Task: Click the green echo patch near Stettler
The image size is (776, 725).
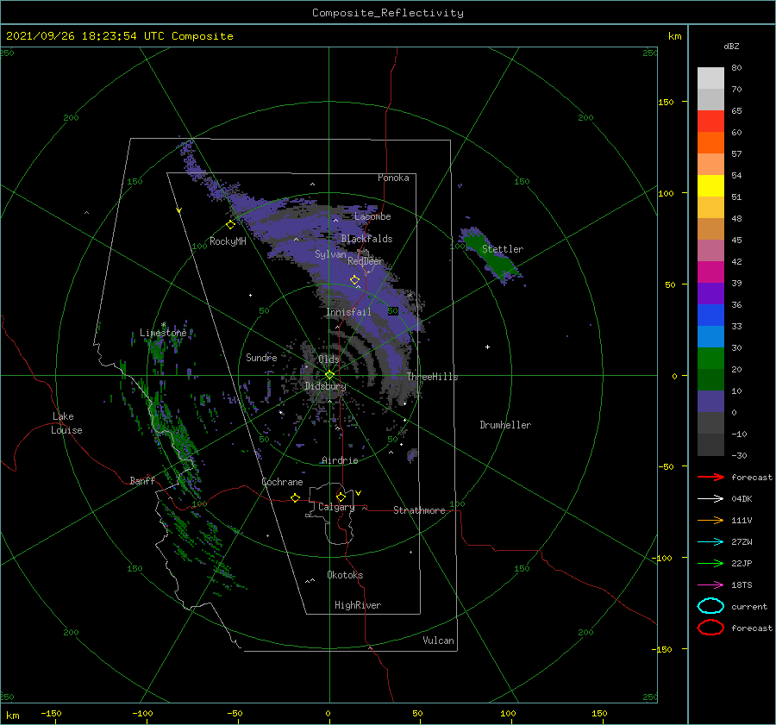Action: (492, 255)
